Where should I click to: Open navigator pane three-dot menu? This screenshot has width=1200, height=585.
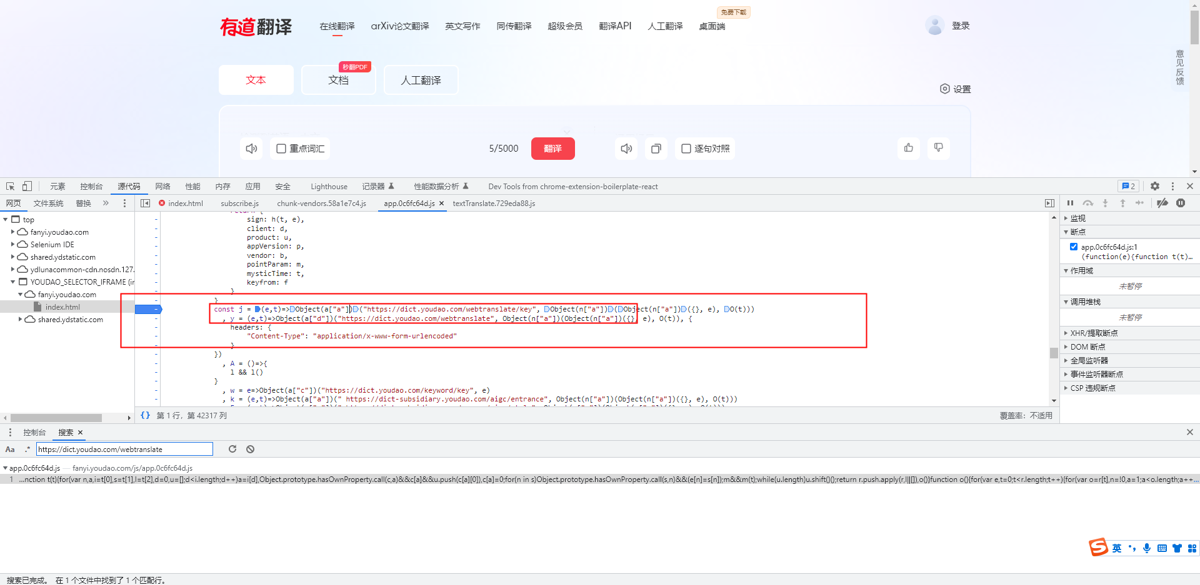pyautogui.click(x=124, y=203)
